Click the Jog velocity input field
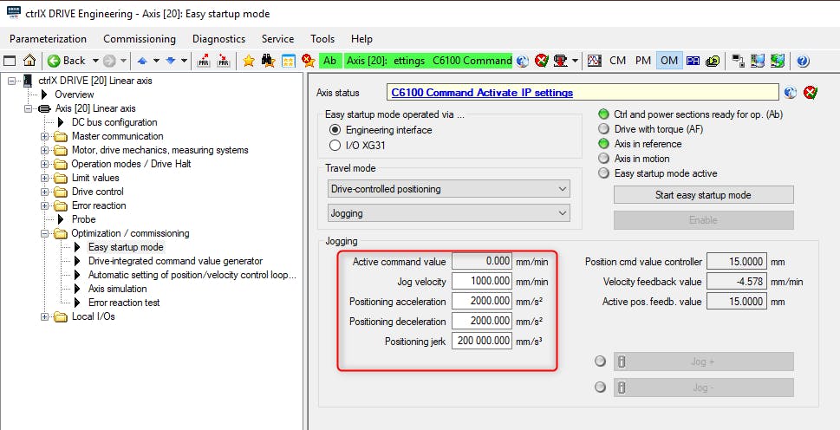840x430 pixels. [x=482, y=281]
